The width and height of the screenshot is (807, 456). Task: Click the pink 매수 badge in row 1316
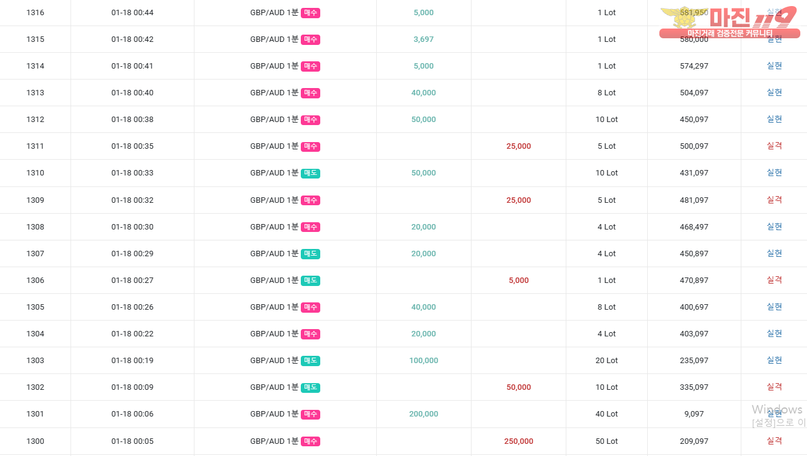click(x=311, y=13)
